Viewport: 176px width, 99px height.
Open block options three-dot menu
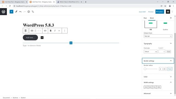click(65, 31)
